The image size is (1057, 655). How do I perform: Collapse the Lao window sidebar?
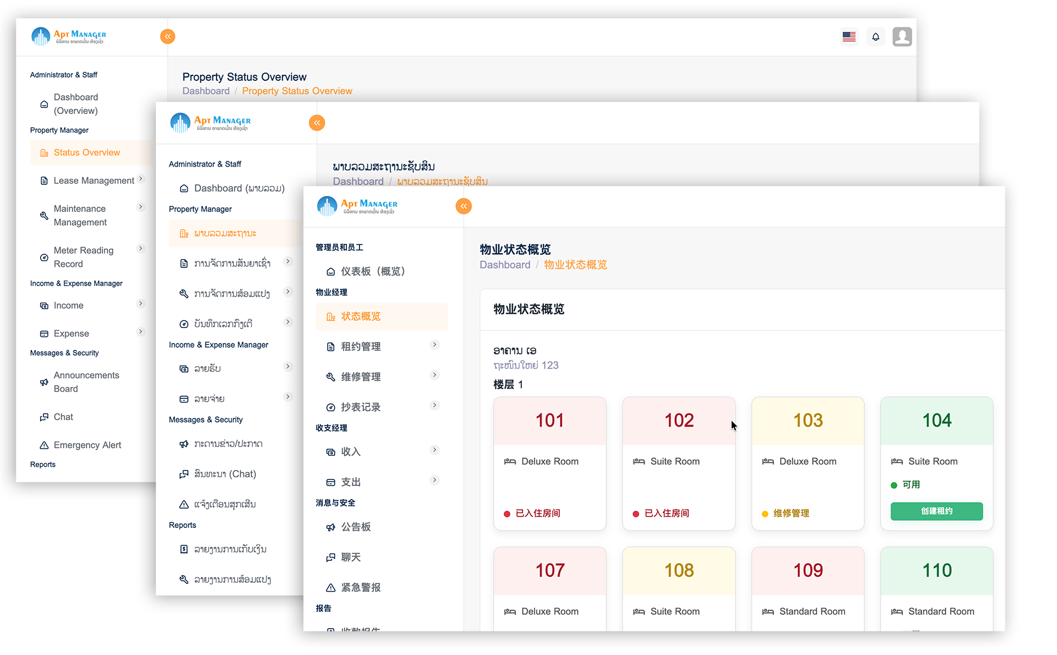317,123
